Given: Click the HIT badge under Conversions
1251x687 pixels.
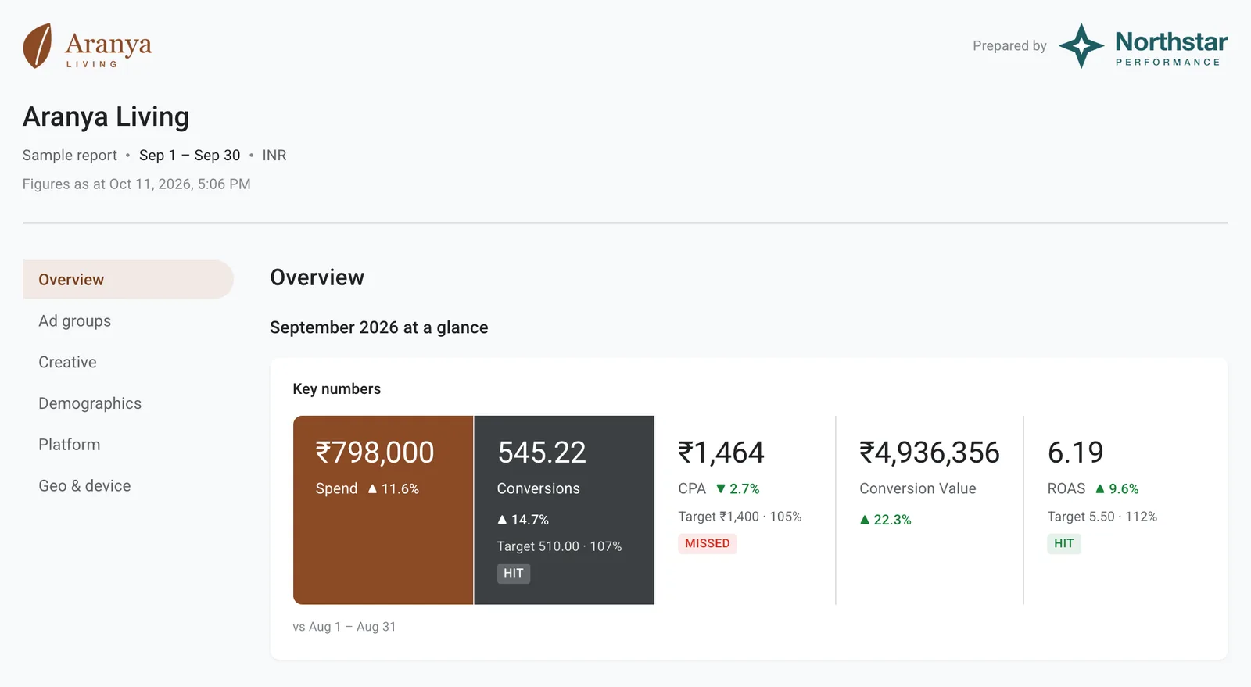Looking at the screenshot, I should click(x=514, y=574).
